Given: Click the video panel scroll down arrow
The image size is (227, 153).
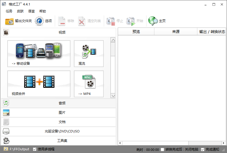Looking at the screenshot, I should (x=113, y=96).
